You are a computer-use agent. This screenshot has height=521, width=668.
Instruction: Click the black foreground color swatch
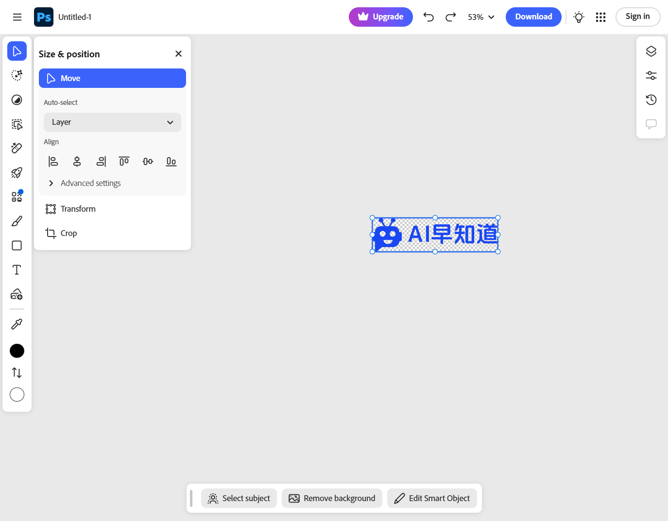[17, 351]
